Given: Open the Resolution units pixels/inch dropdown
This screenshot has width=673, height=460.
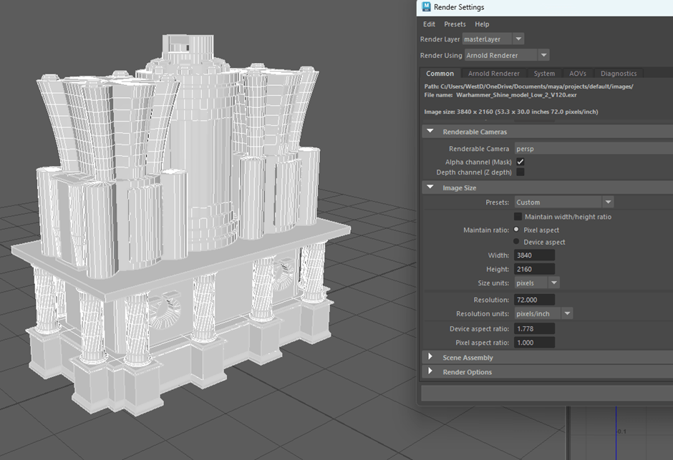Looking at the screenshot, I should (543, 313).
